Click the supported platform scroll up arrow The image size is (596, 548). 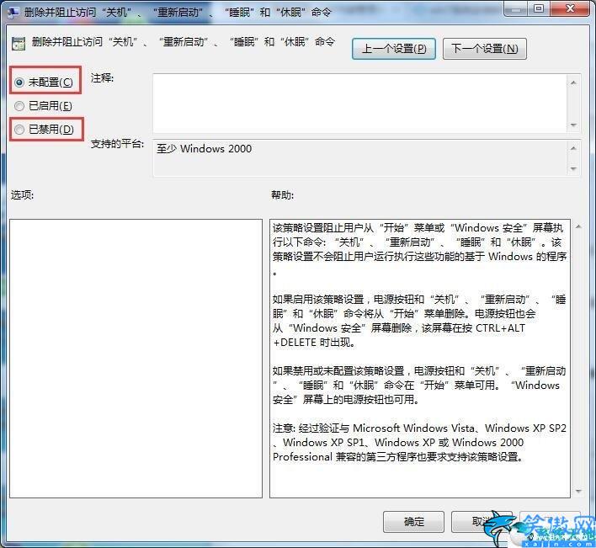pos(573,148)
